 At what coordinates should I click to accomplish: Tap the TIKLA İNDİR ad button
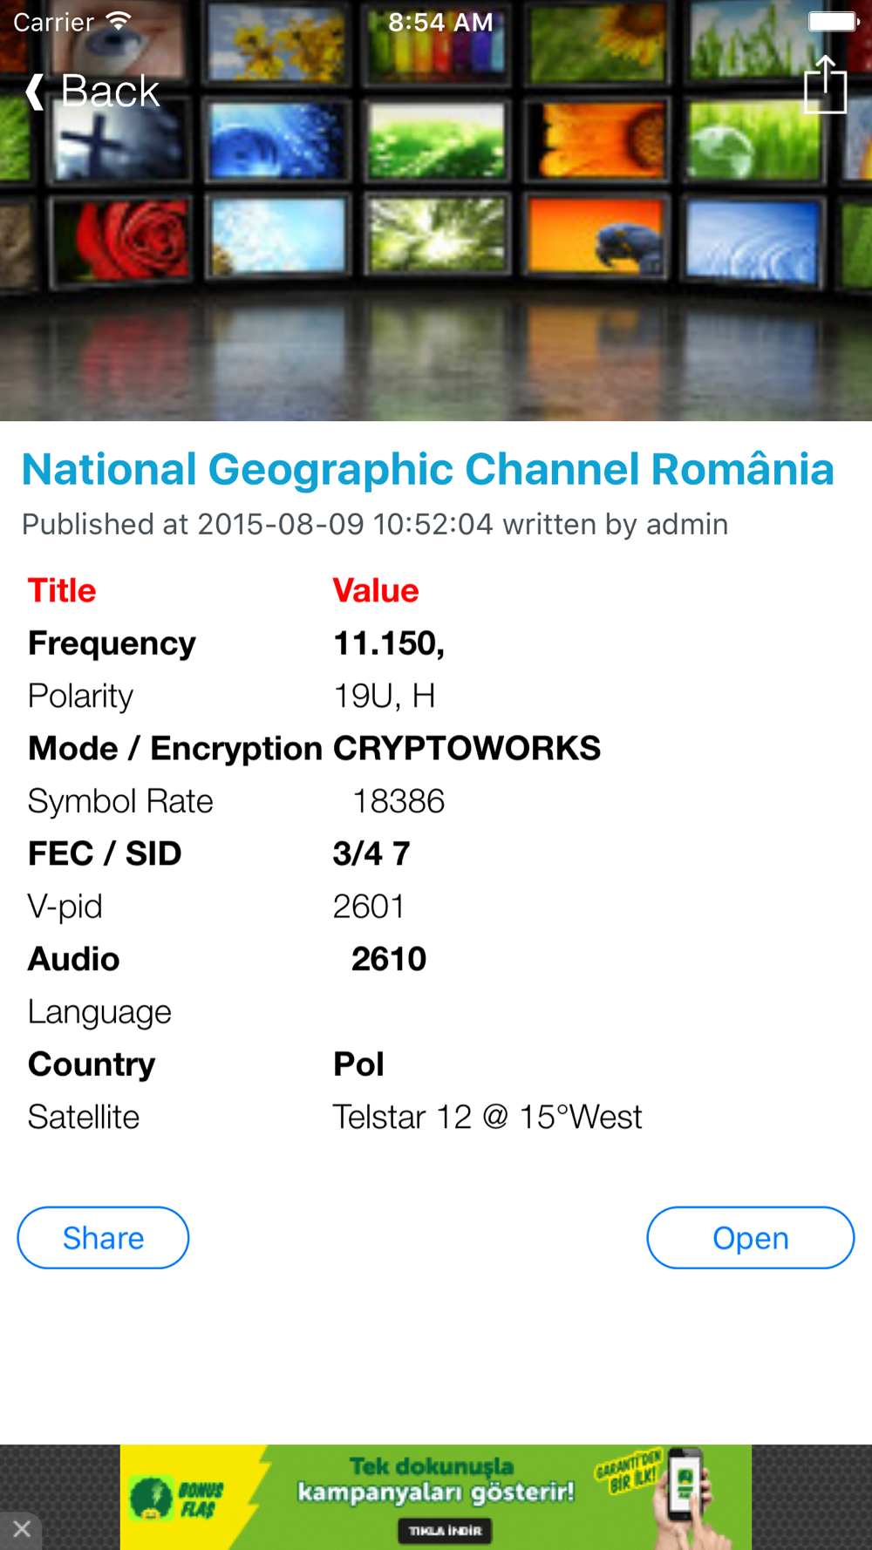[x=445, y=1530]
